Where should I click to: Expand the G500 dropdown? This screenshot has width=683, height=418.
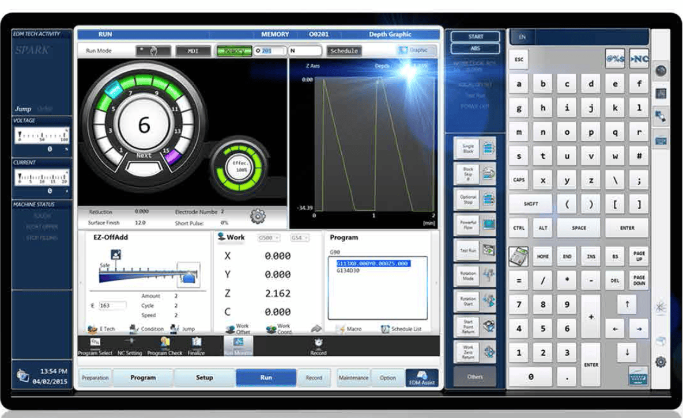click(x=268, y=238)
